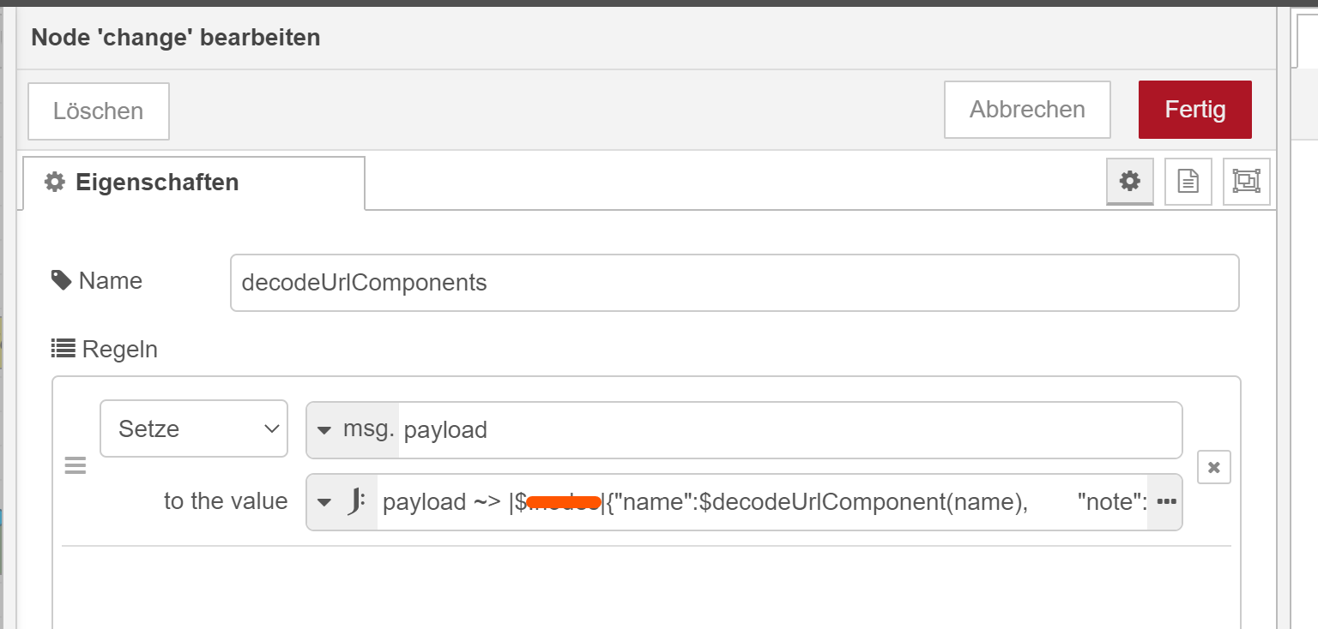
Task: Click the Regeln list icon
Action: [63, 348]
